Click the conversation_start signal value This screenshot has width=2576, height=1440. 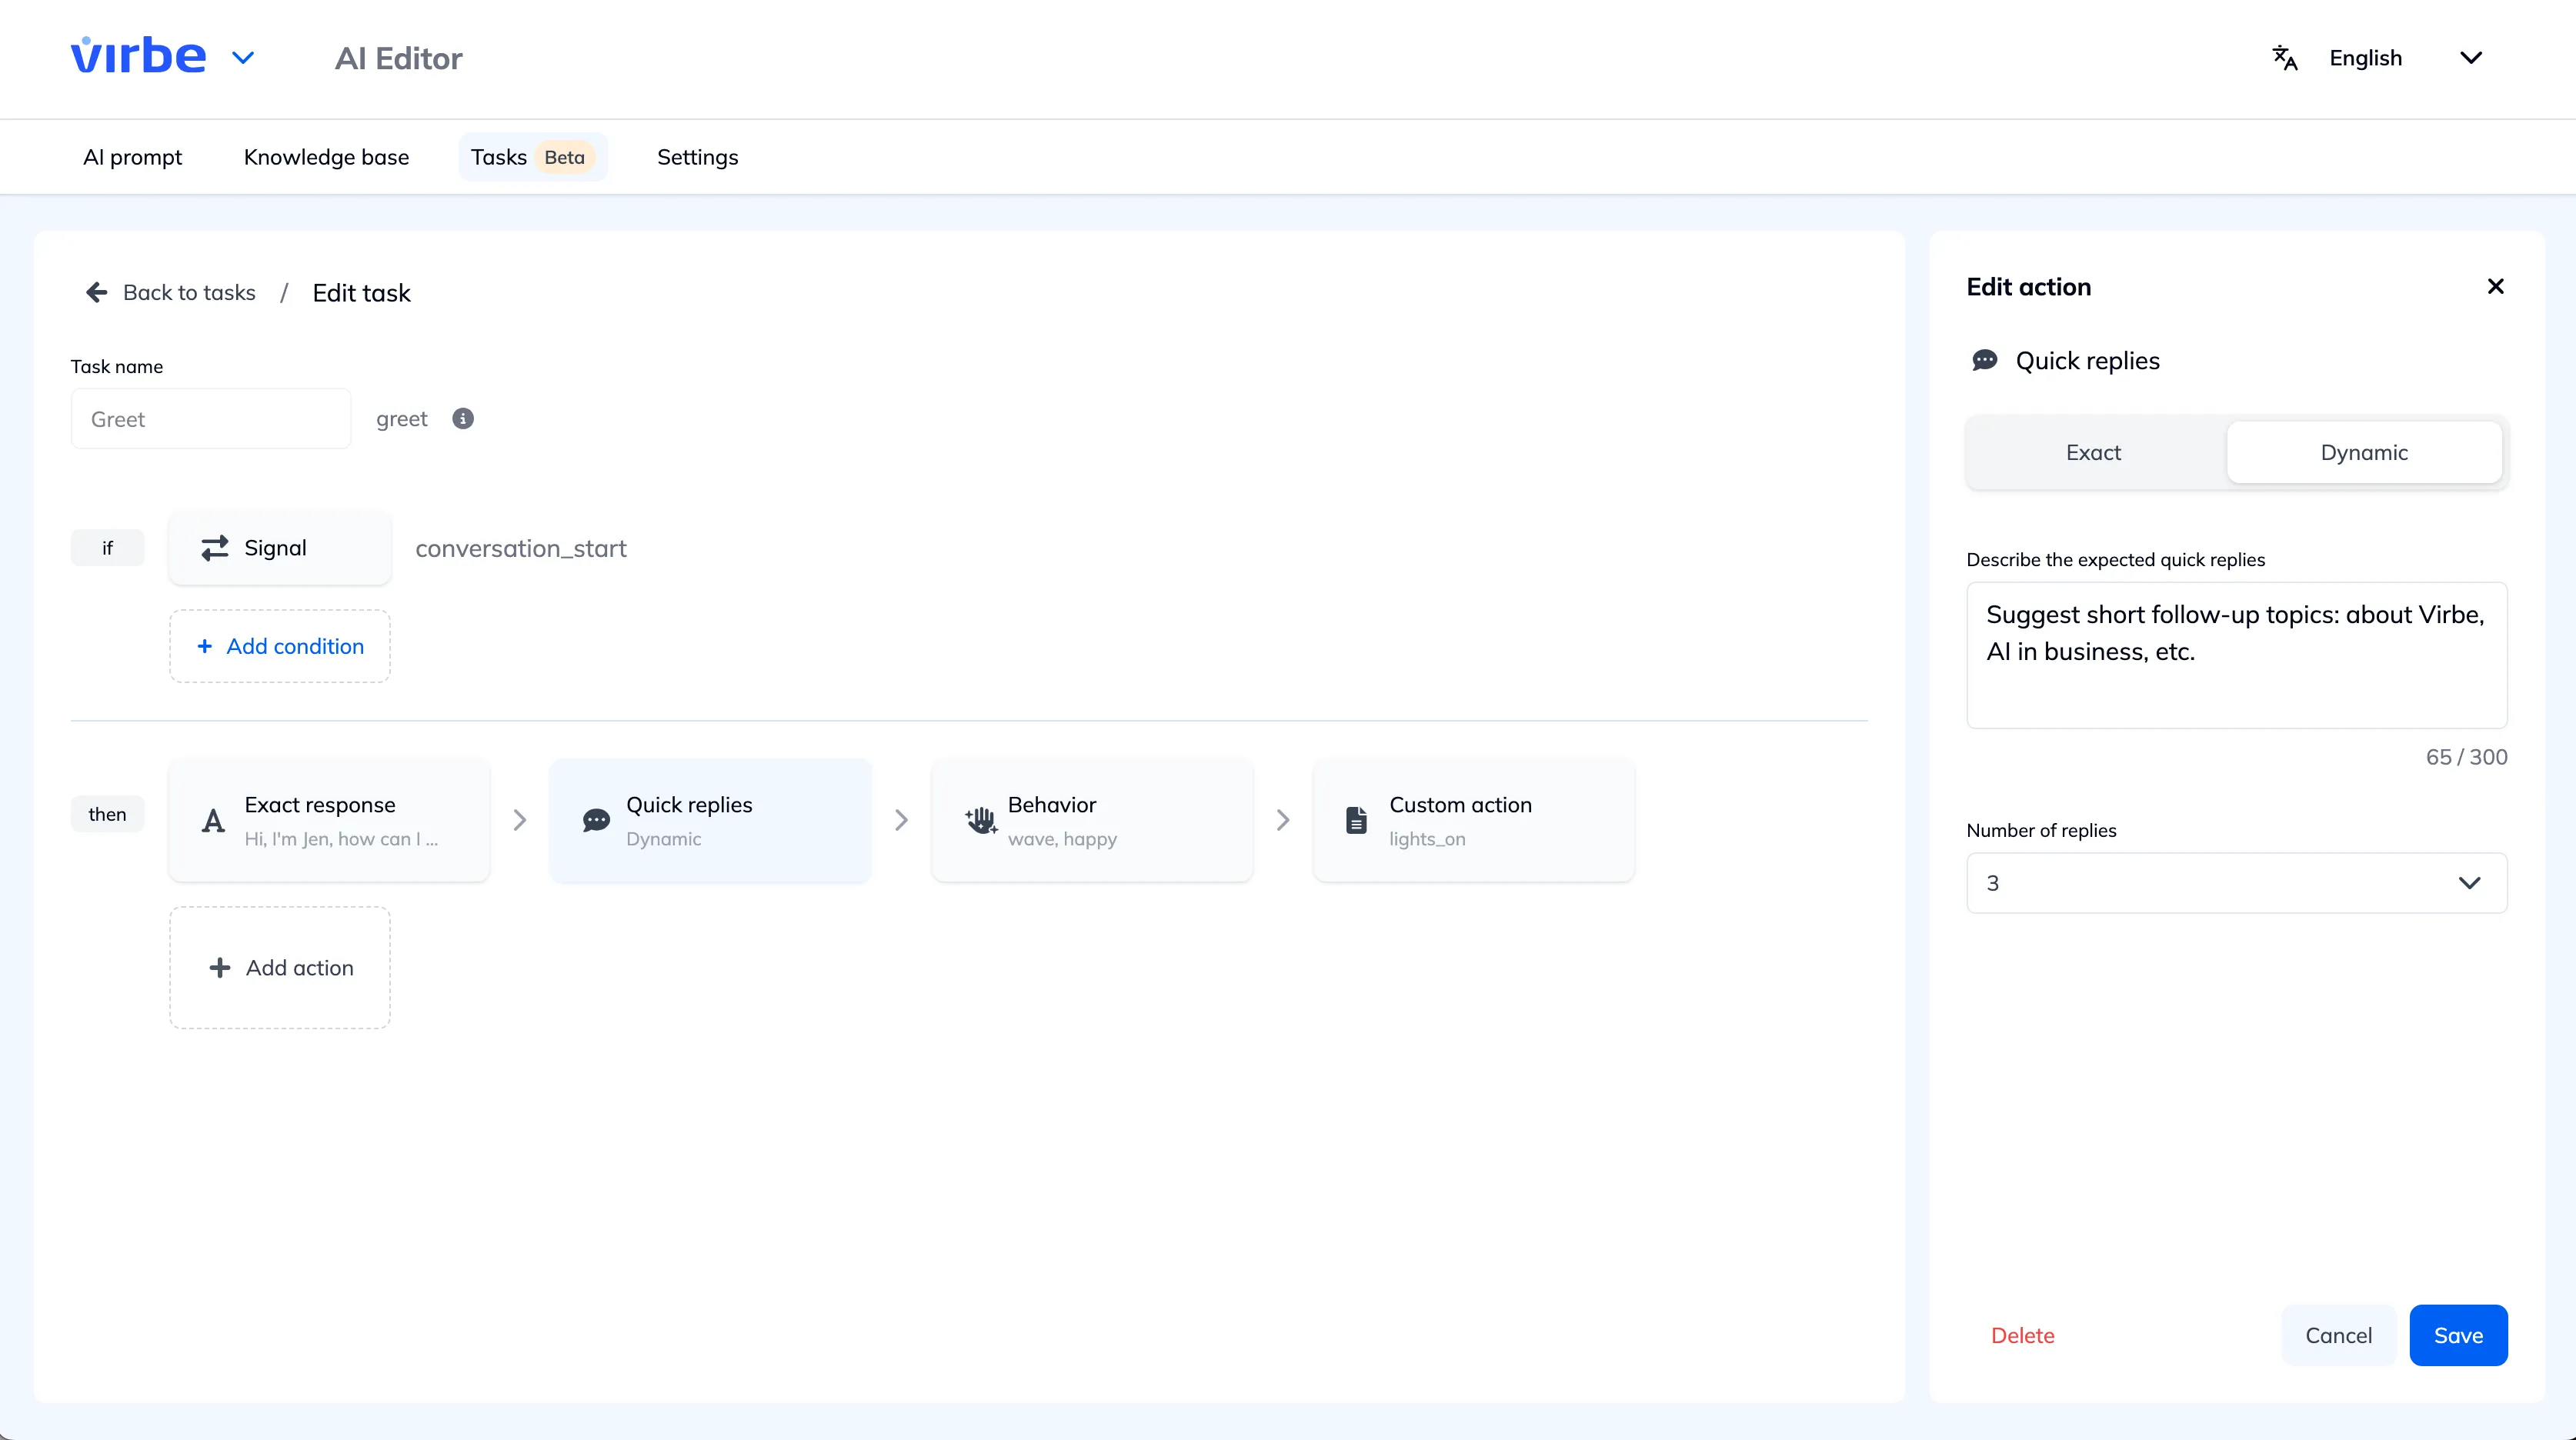click(x=521, y=548)
